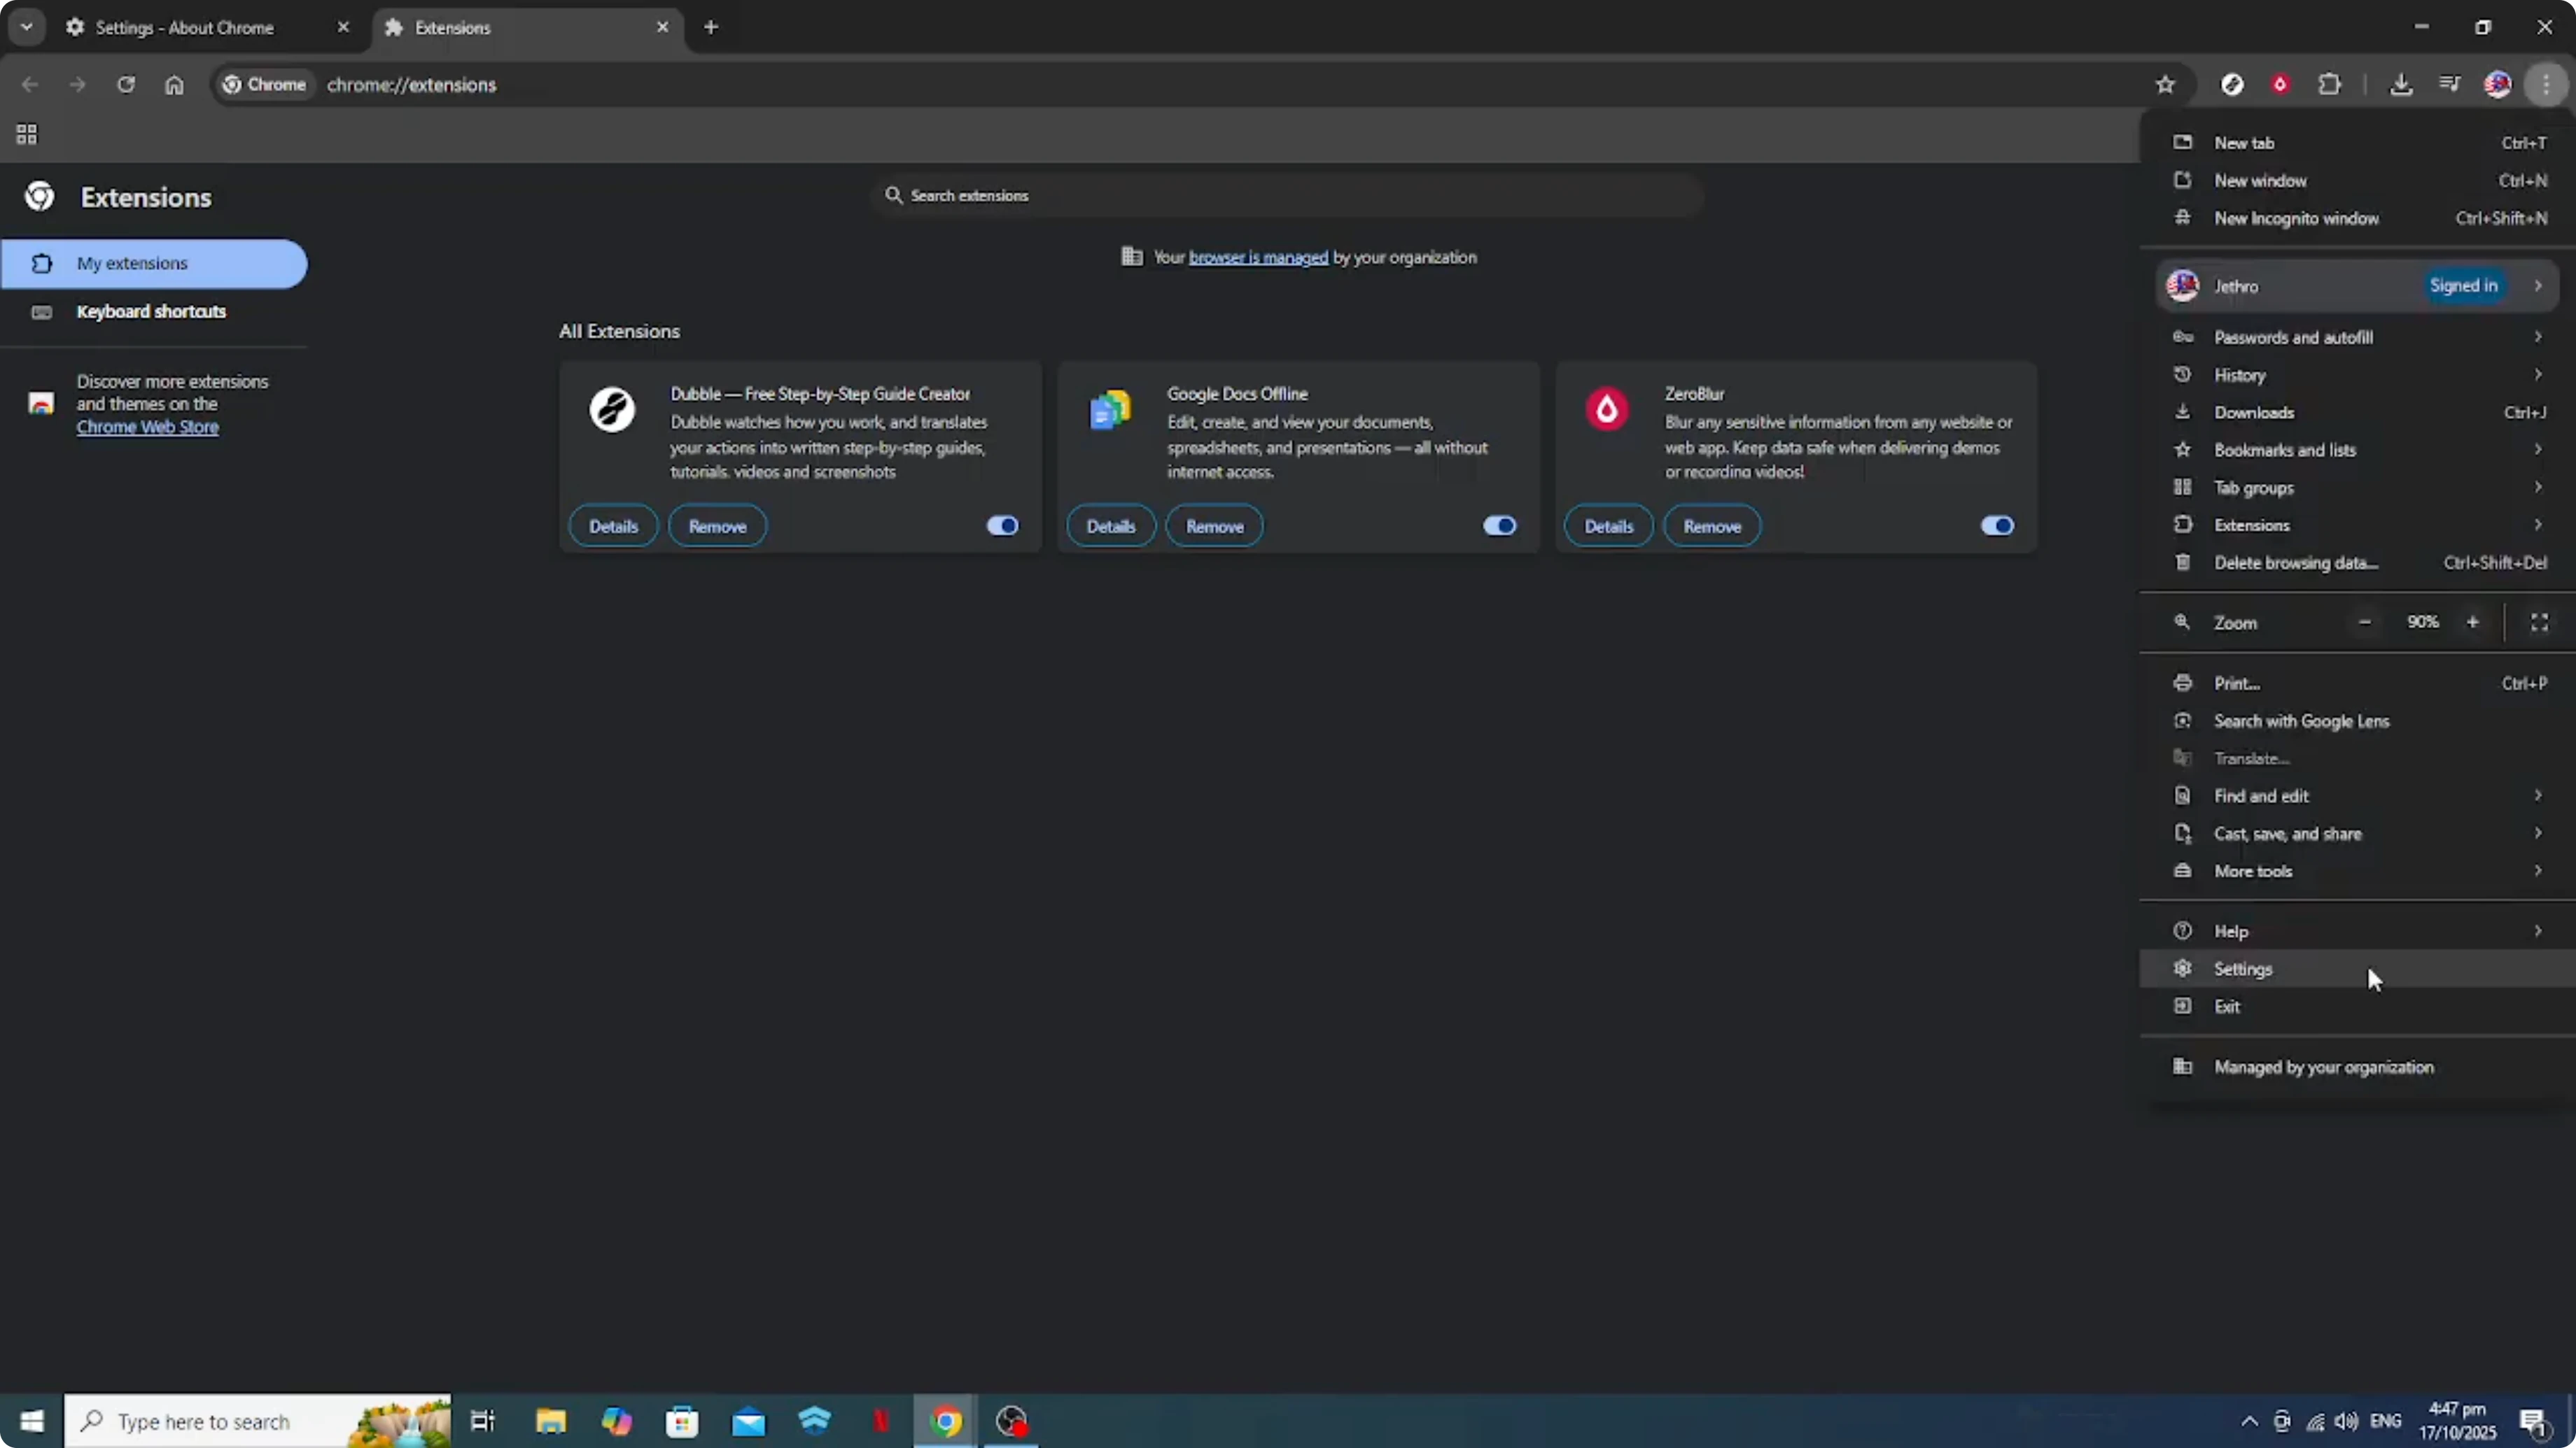Expand the History submenu
2576x1448 pixels.
click(2358, 376)
